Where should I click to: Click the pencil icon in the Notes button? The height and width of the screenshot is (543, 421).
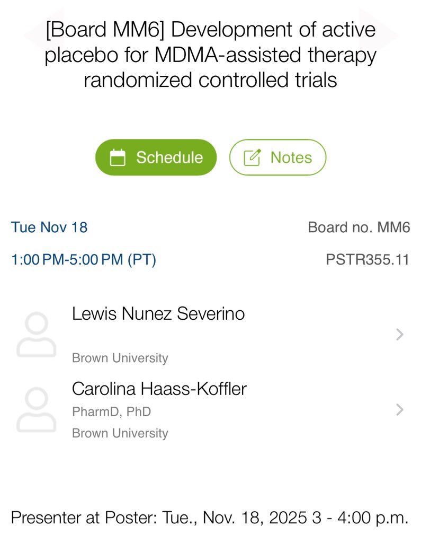click(252, 157)
